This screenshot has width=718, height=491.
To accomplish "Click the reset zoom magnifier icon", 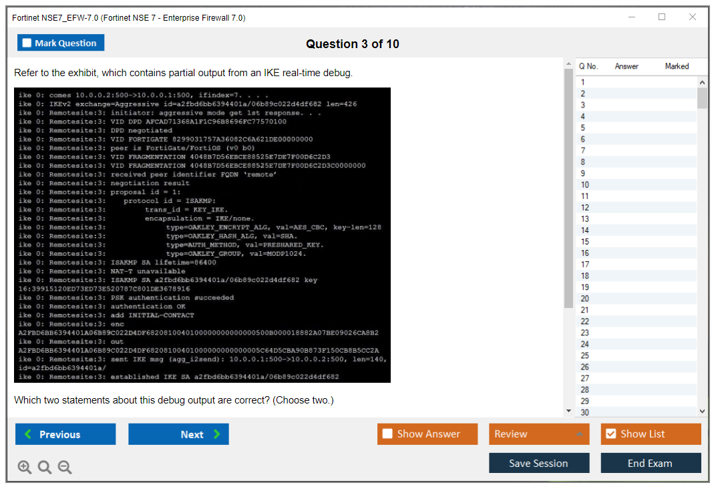I will pyautogui.click(x=45, y=468).
